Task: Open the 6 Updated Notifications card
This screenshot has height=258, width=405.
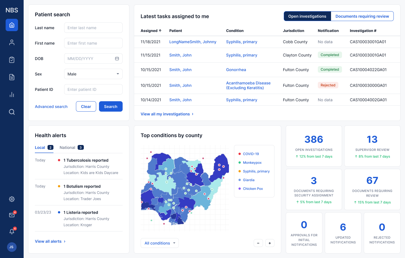Action: point(343,233)
